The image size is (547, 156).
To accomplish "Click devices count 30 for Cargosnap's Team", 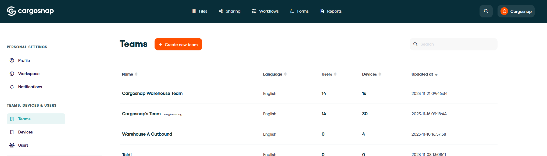I will [365, 114].
